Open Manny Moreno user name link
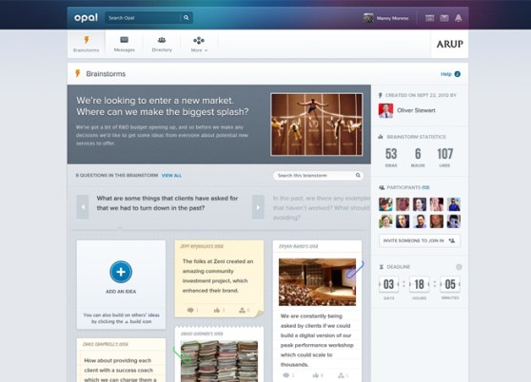Viewport: 531px width, 382px height. point(392,18)
